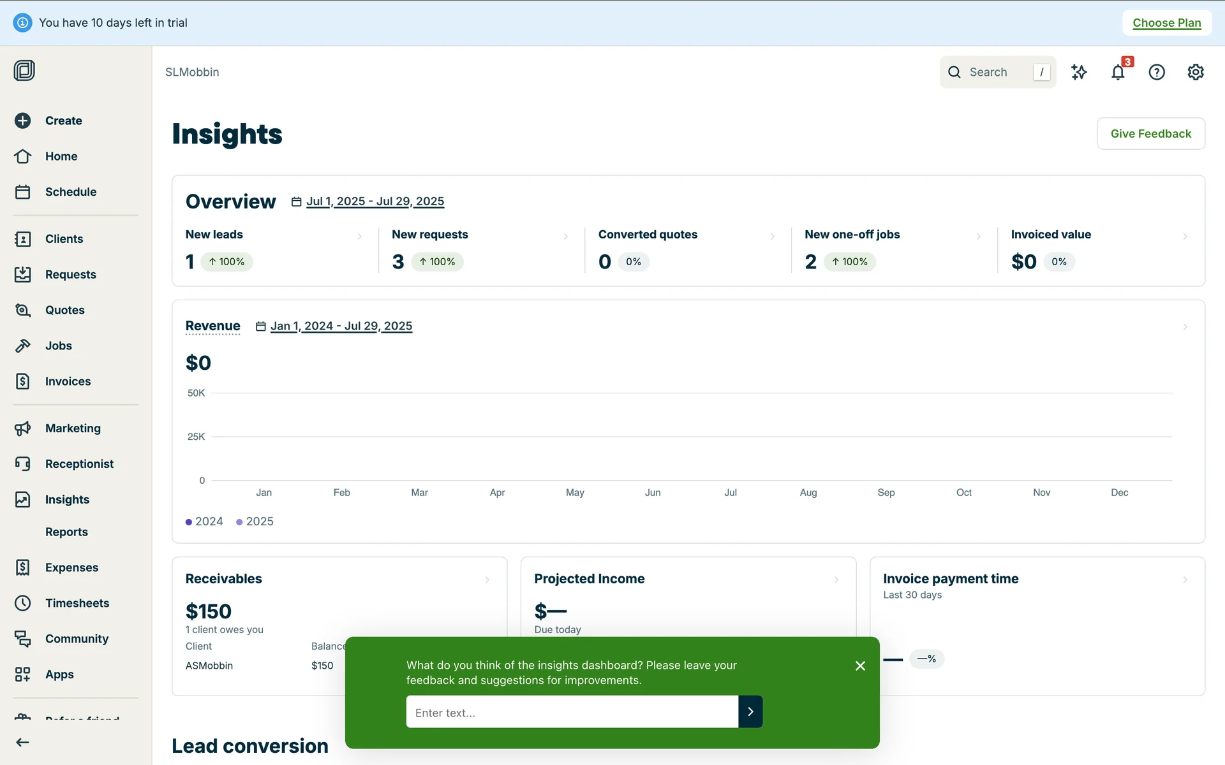1225x765 pixels.
Task: Expand the New leads chevron
Action: pyautogui.click(x=360, y=237)
